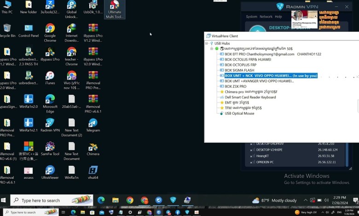This screenshot has width=359, height=216.
Task: Open the Global Unlock desktop shortcut
Action: click(x=71, y=9)
